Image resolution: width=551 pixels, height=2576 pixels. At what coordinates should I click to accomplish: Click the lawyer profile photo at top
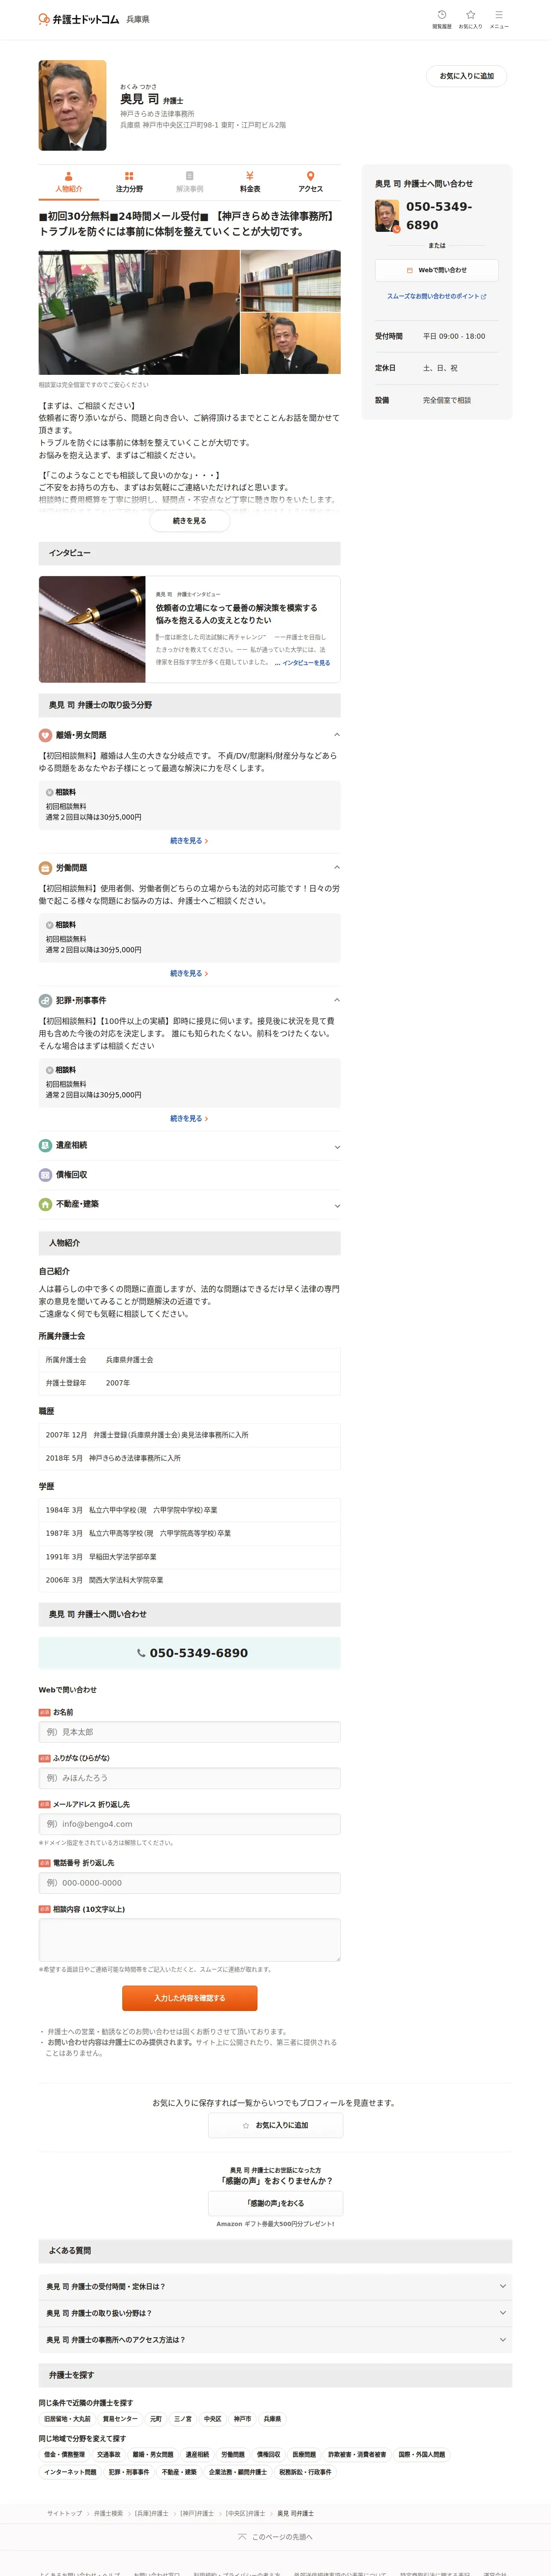pos(72,105)
